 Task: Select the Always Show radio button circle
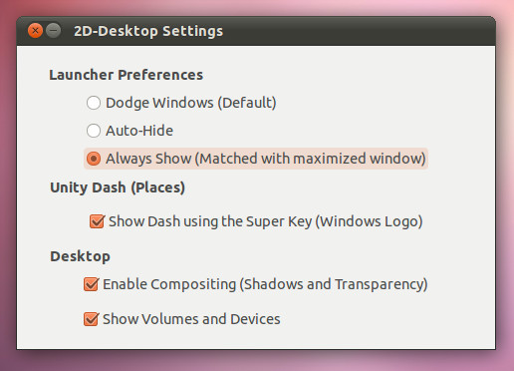[94, 159]
